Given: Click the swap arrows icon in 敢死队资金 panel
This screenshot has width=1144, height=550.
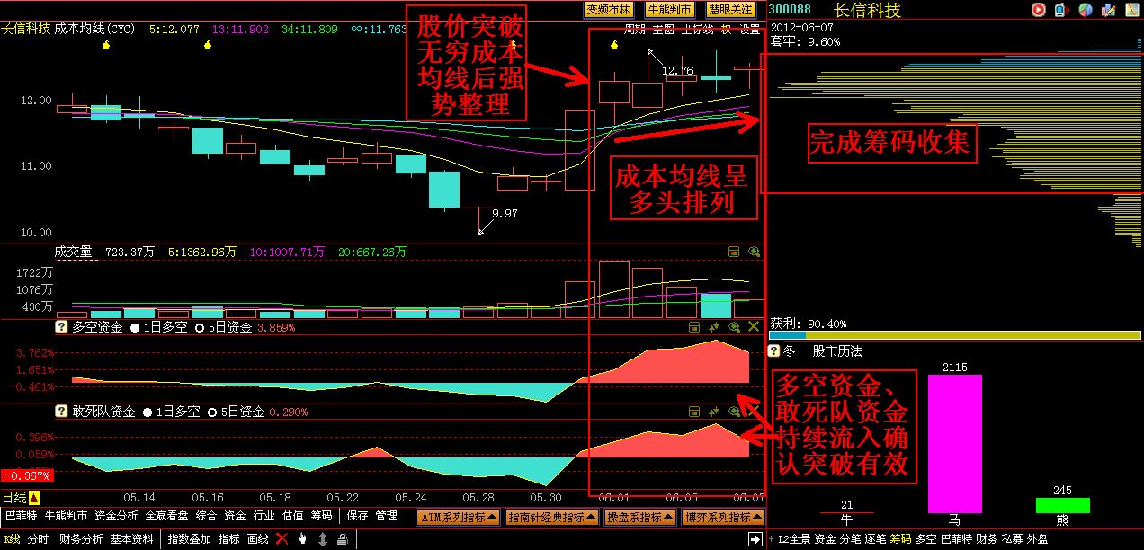Looking at the screenshot, I should pyautogui.click(x=714, y=412).
